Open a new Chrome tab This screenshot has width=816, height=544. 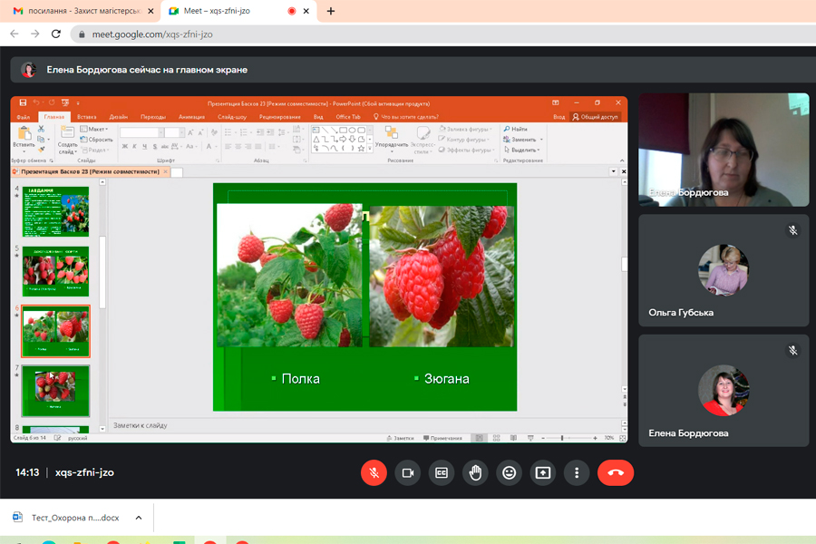(x=330, y=11)
